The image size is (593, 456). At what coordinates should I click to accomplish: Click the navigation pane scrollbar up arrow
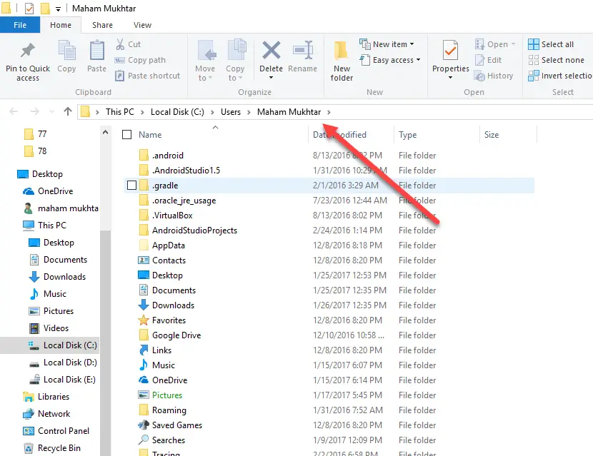click(106, 132)
